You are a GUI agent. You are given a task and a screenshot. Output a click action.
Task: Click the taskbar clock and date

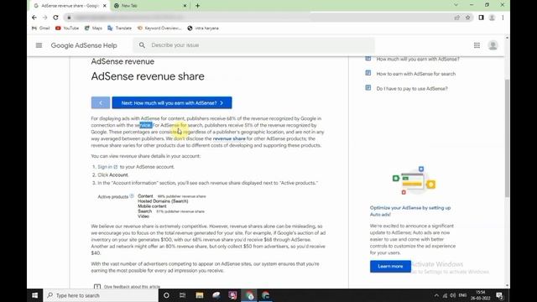click(481, 295)
